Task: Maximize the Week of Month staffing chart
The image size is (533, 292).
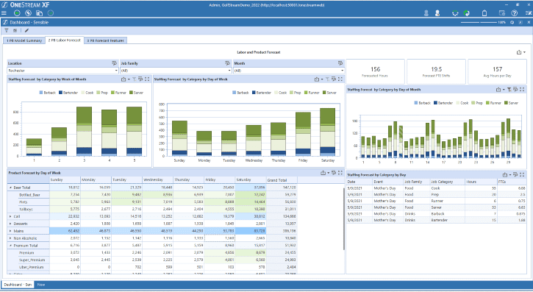Action: coord(147,79)
